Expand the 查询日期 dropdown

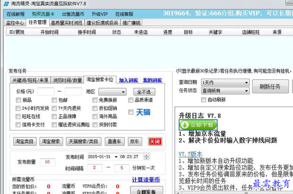[225, 82]
